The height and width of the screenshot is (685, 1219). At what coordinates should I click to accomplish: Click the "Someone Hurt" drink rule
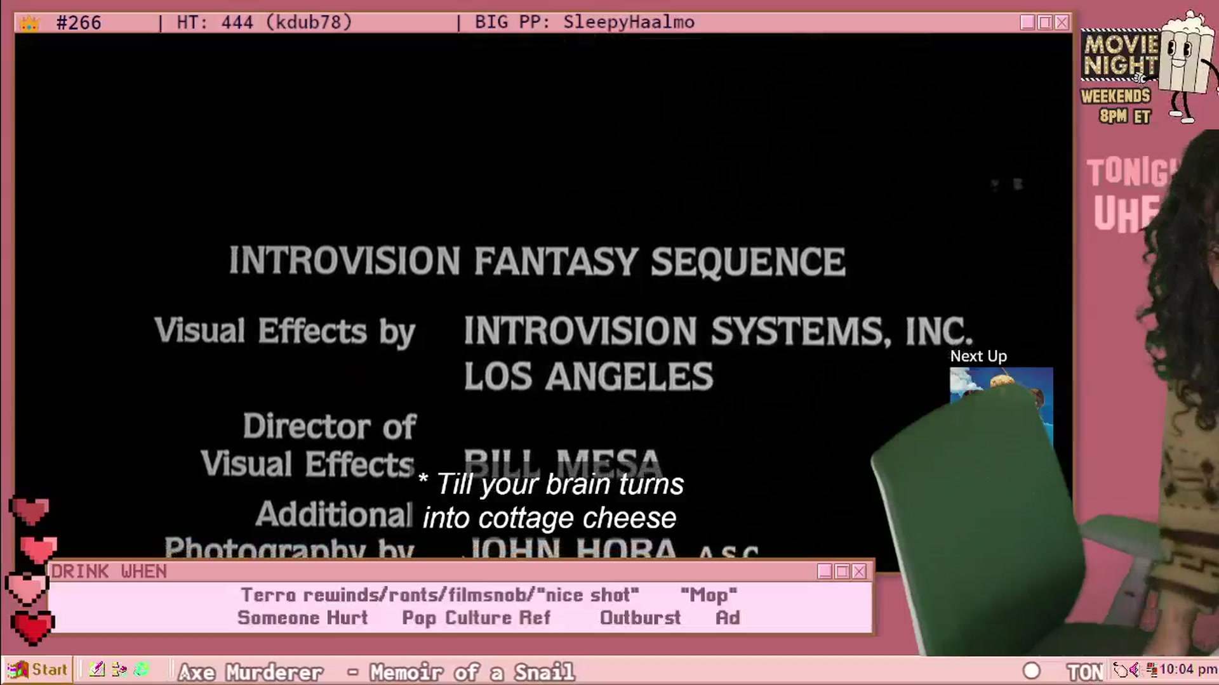(x=302, y=618)
